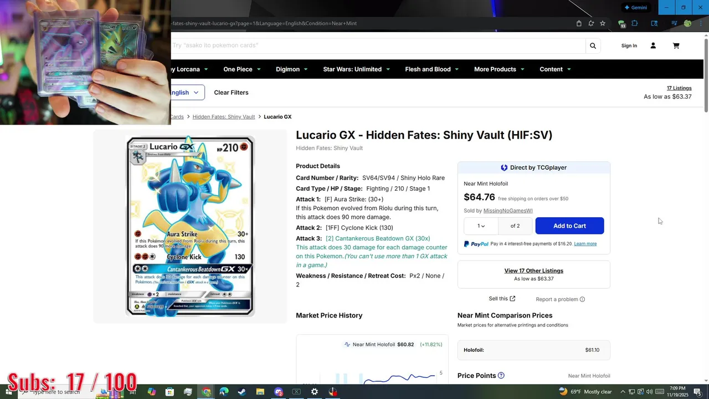Open Copilot icon in the taskbar

(152, 392)
